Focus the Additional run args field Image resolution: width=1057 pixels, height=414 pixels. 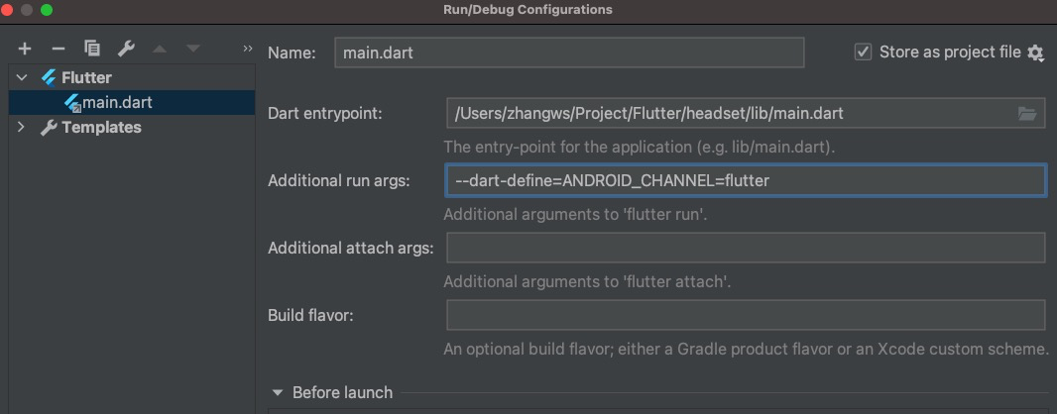click(746, 180)
